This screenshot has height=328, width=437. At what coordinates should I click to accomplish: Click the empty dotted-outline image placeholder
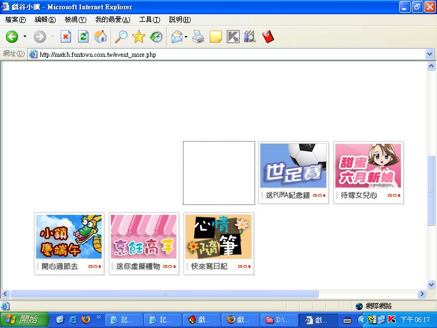(219, 173)
